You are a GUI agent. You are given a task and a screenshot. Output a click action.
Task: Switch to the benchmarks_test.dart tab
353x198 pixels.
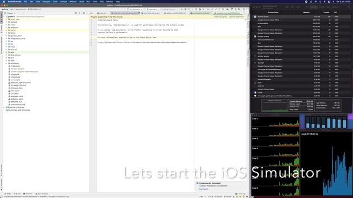coord(200,13)
